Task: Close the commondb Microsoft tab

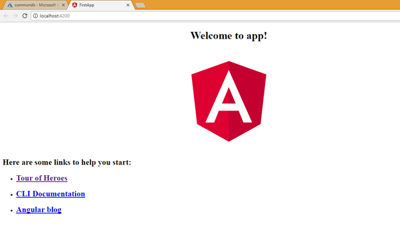Action: (63, 5)
